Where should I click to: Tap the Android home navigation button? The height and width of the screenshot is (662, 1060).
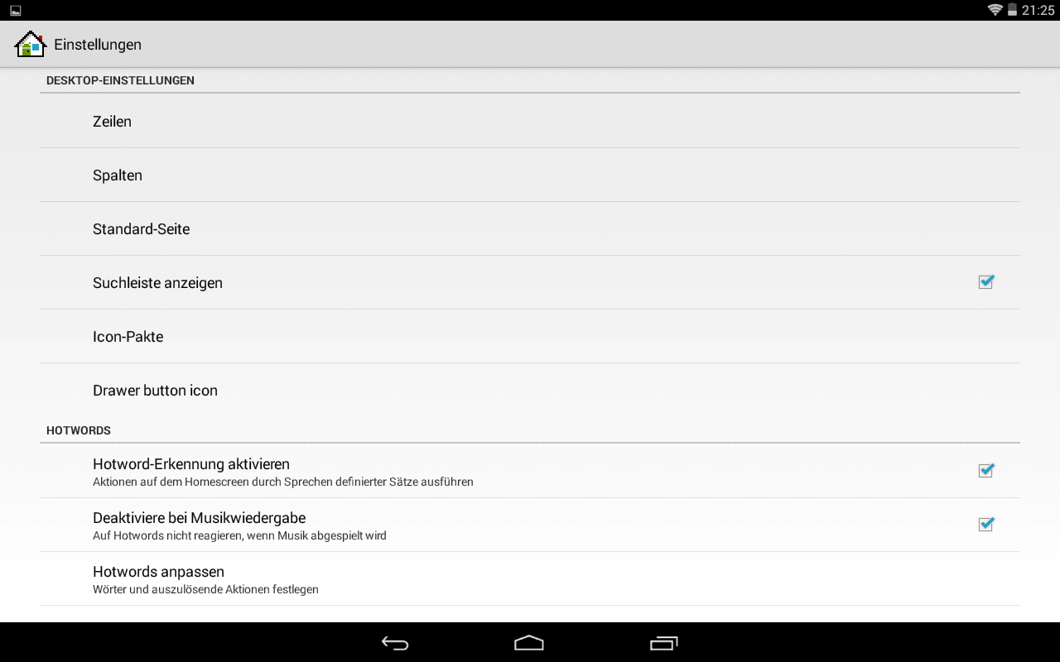[529, 643]
